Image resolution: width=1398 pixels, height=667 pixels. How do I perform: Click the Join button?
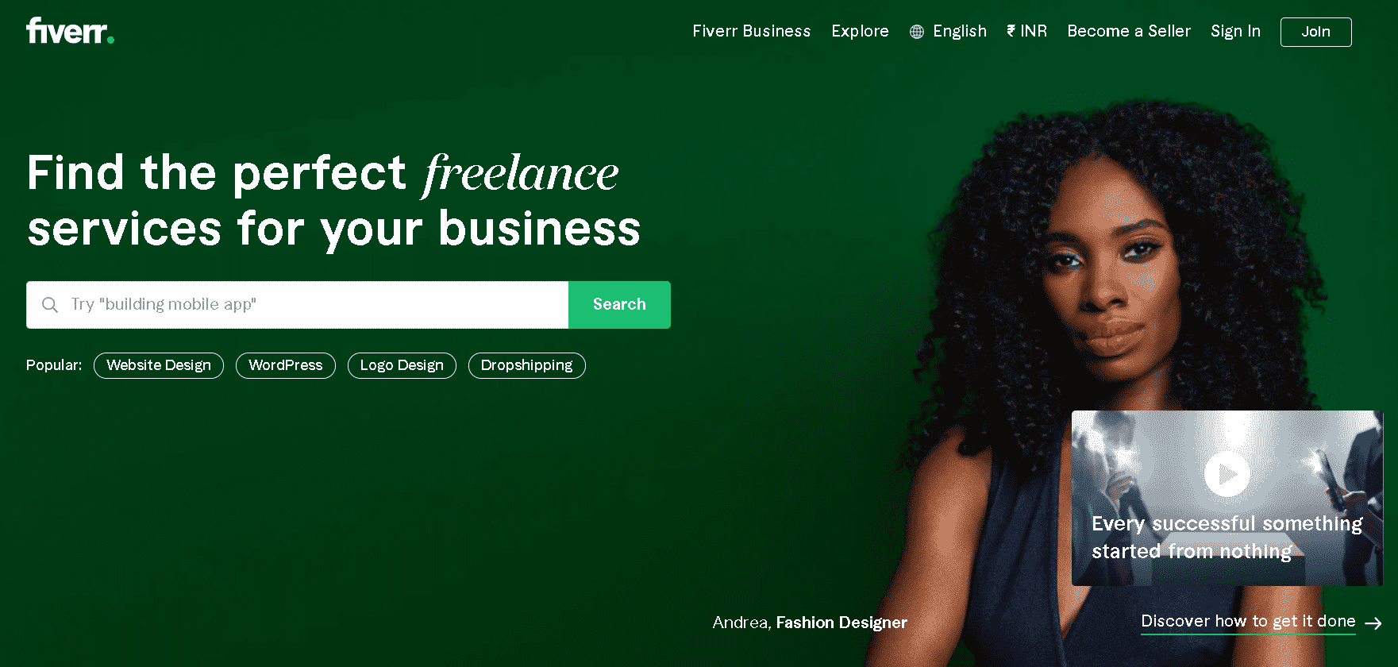point(1315,32)
